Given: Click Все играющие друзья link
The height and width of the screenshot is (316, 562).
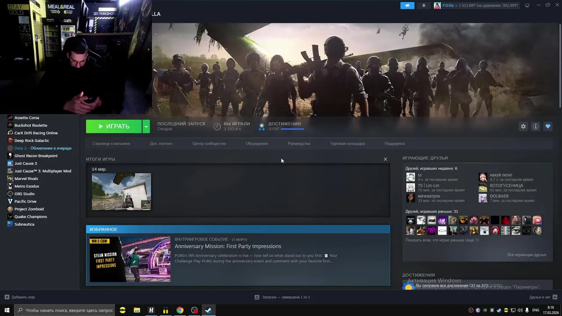Looking at the screenshot, I should (x=526, y=255).
